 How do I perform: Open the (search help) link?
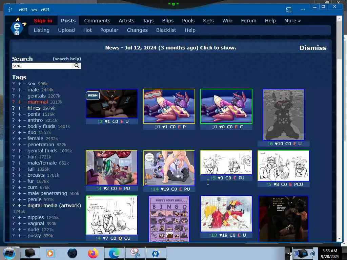pos(67,59)
